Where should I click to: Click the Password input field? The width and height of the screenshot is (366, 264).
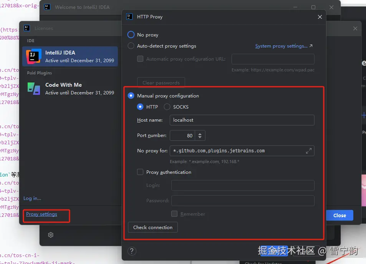[243, 201]
